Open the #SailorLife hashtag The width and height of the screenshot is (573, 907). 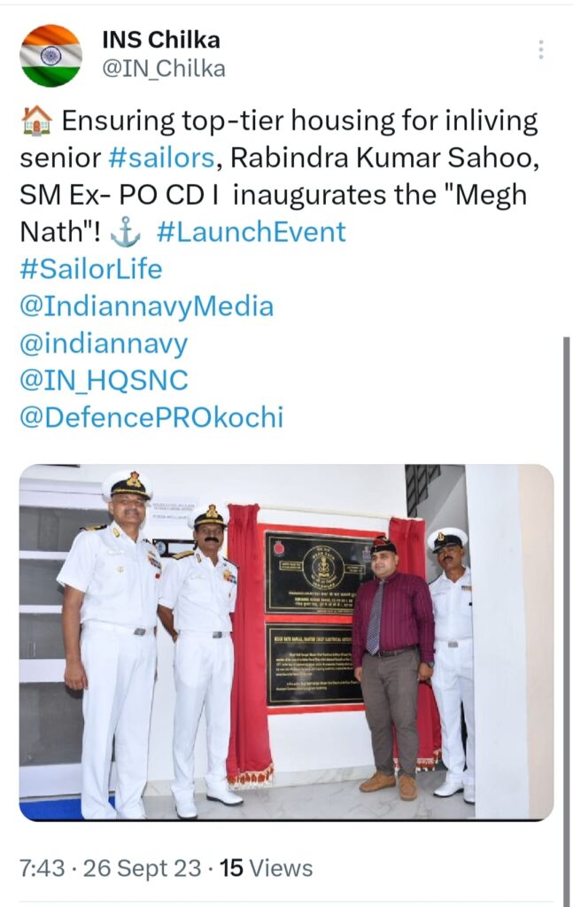point(91,269)
